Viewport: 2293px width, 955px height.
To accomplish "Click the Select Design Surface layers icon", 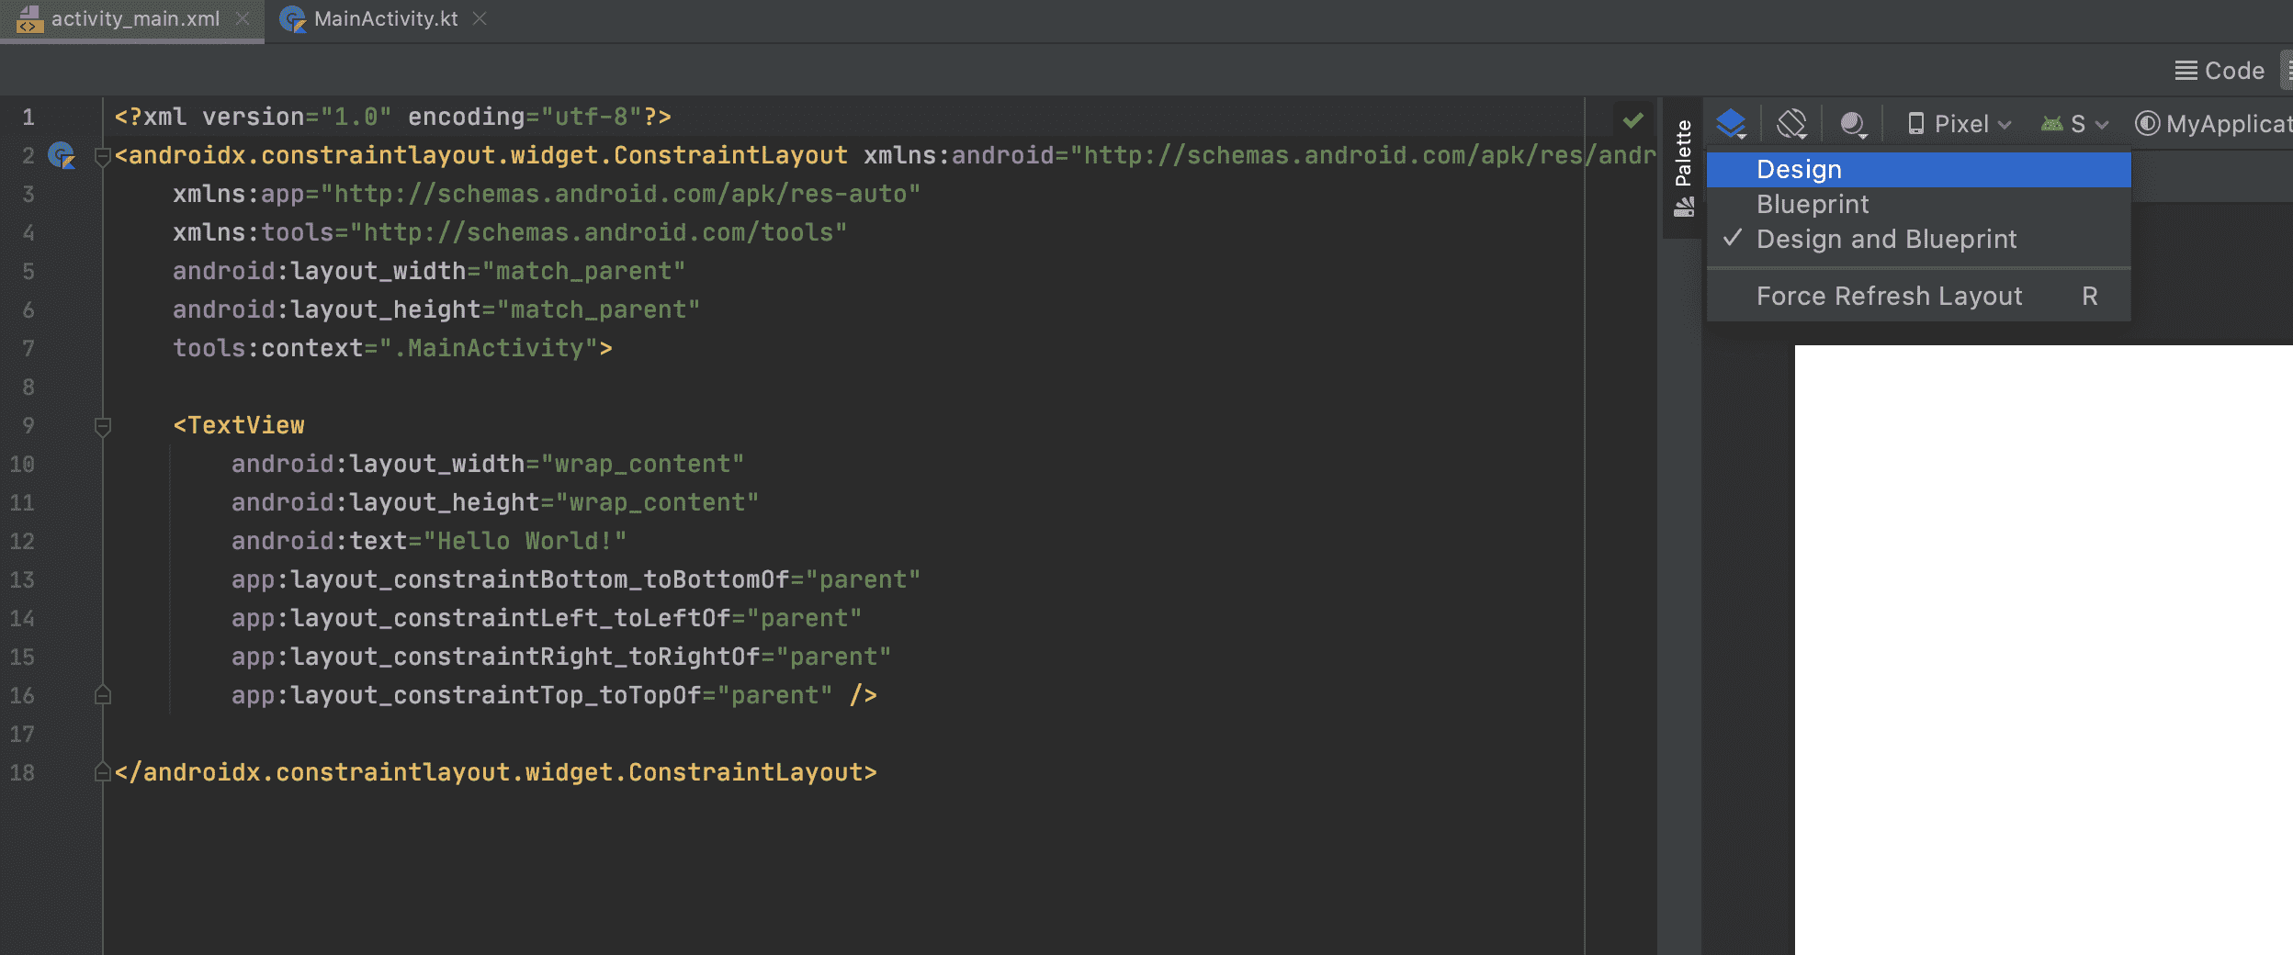I will pos(1731,123).
